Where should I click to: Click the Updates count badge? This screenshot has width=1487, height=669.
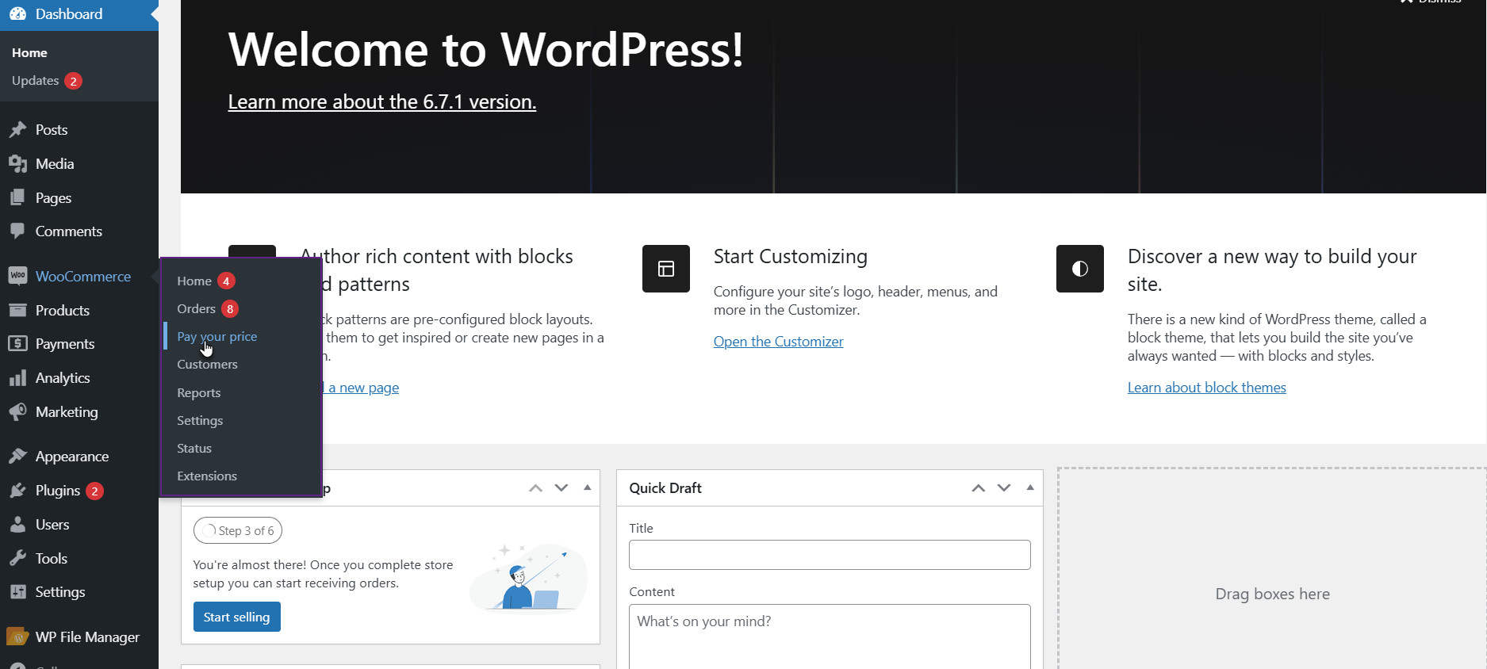[73, 81]
